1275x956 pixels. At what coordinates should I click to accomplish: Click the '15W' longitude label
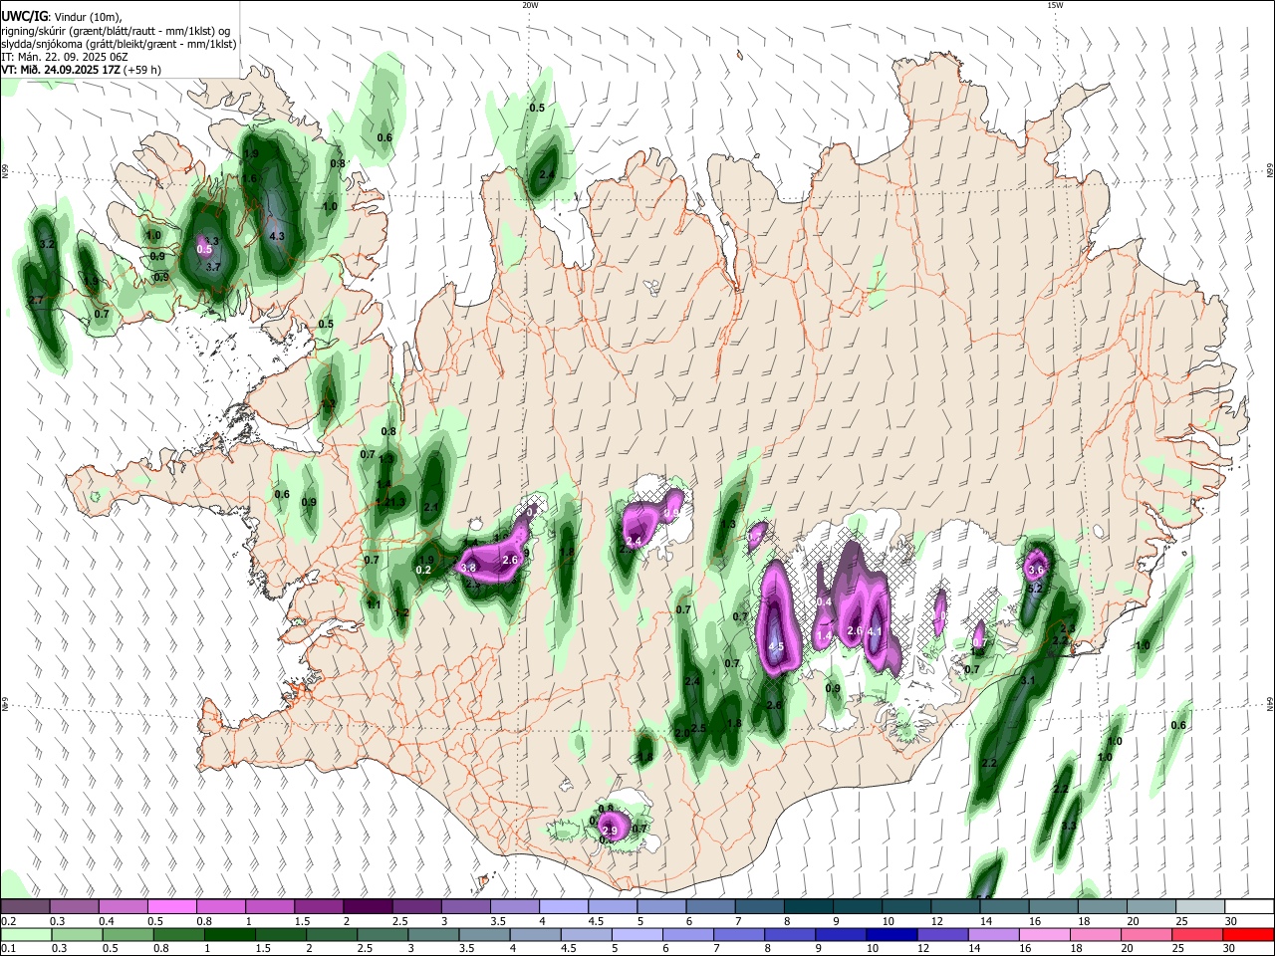click(1055, 5)
